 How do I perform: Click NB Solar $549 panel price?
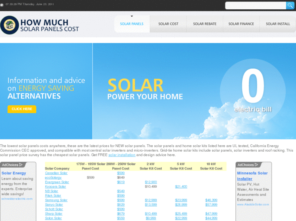click(x=121, y=191)
